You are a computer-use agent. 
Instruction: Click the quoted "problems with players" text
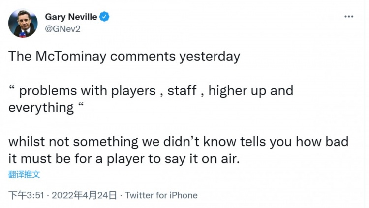pos(83,91)
